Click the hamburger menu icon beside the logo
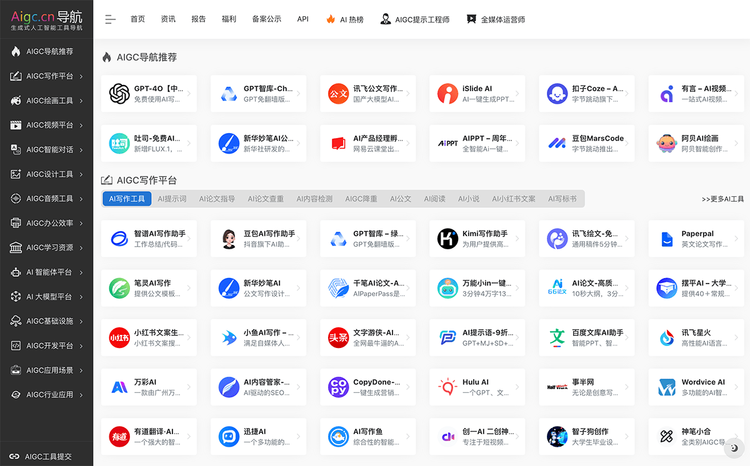 110,19
